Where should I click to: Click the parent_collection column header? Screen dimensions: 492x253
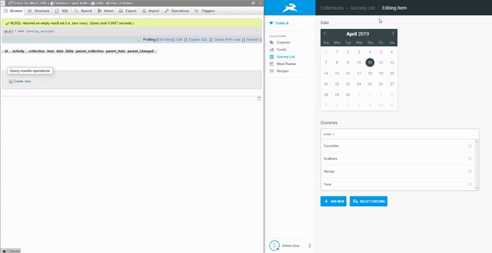[89, 51]
